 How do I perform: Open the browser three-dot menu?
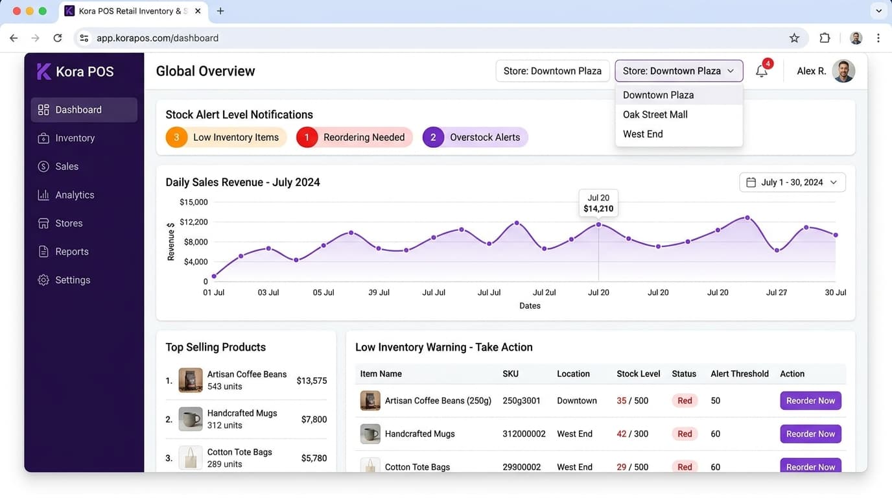878,38
